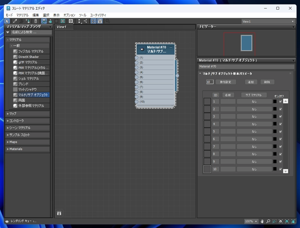Image resolution: width=300 pixels, height=228 pixels.
Task: Open the オプション menu
Action: [x=69, y=15]
